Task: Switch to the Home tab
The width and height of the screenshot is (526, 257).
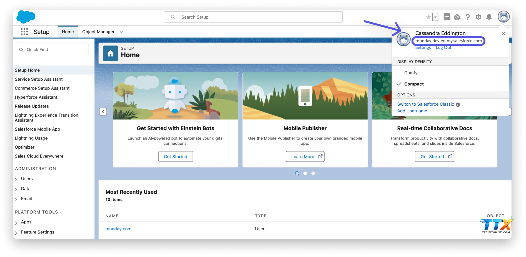Action: [68, 32]
